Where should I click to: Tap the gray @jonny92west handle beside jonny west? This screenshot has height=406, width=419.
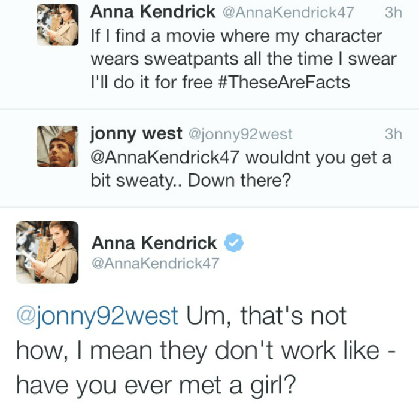[240, 135]
